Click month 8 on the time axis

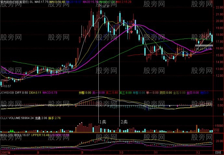[38, 153]
